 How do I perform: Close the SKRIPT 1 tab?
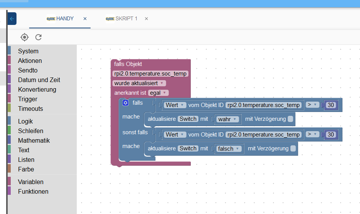point(146,18)
